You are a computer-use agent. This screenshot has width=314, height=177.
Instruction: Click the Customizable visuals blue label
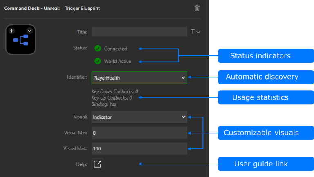[261, 133]
